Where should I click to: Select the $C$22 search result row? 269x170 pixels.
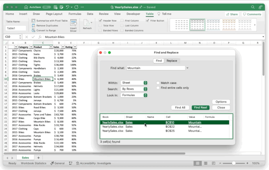(165, 127)
